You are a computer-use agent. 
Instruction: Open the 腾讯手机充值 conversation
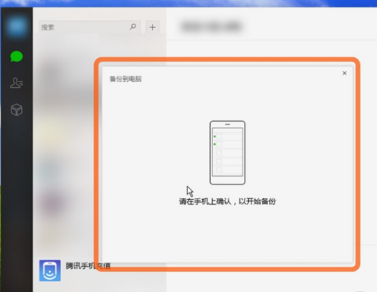(x=88, y=266)
